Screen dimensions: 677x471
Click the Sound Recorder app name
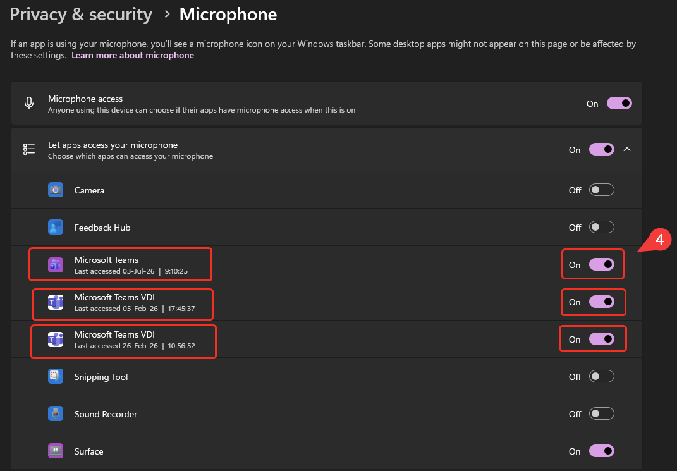click(106, 414)
